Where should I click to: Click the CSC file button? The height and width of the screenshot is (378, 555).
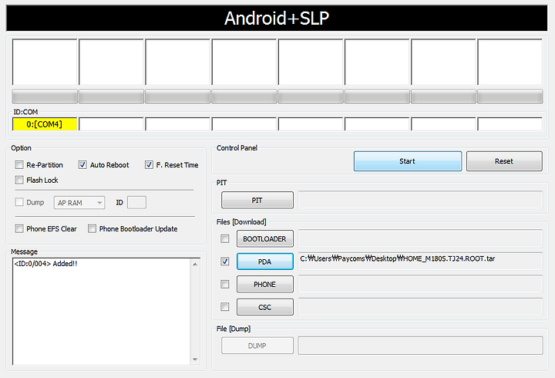pyautogui.click(x=264, y=307)
